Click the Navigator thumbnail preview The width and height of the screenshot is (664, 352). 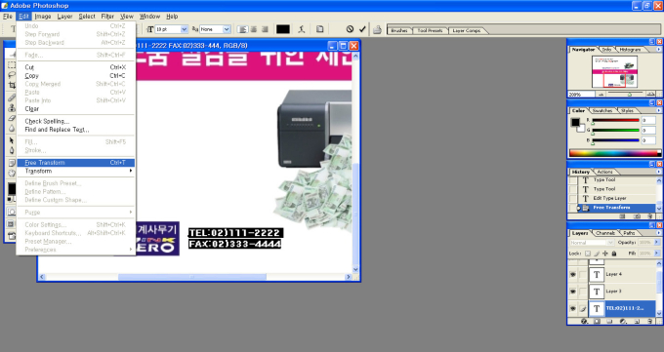coord(614,72)
